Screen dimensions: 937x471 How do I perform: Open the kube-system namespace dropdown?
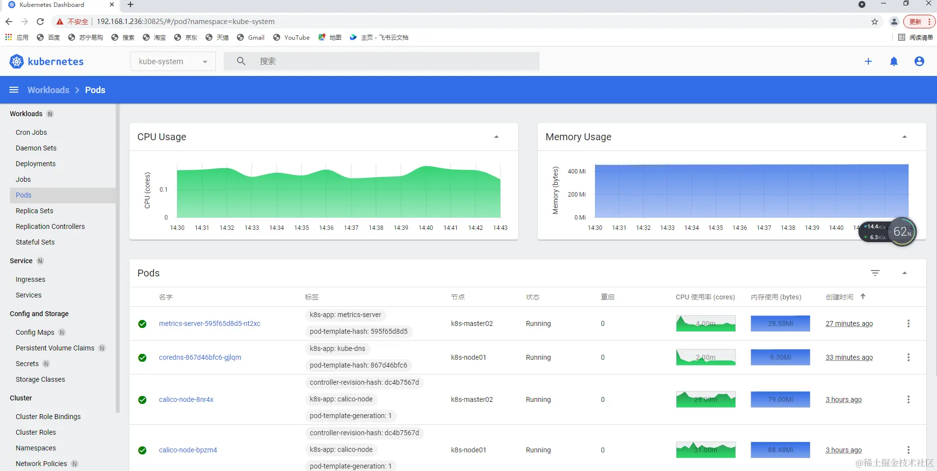click(x=173, y=61)
